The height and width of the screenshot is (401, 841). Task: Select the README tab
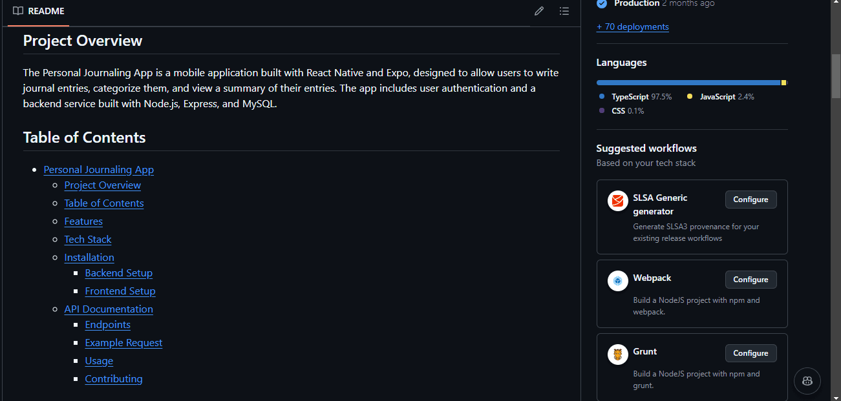pyautogui.click(x=39, y=11)
